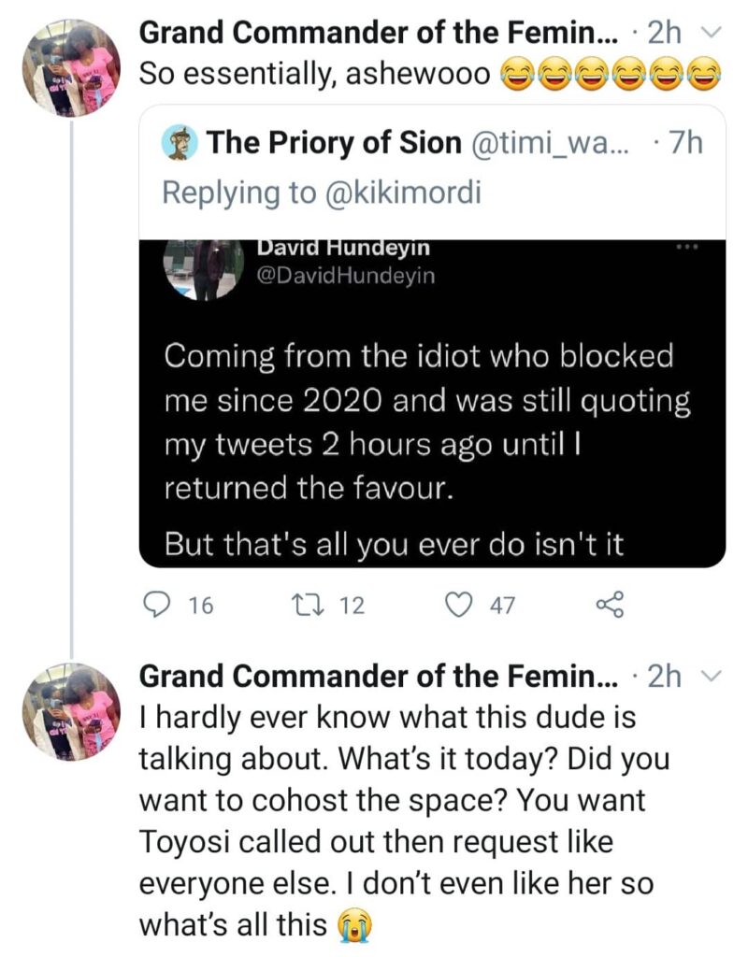Open second tweet's profile picture avatar
Screen dimensions: 748x957
(72, 711)
